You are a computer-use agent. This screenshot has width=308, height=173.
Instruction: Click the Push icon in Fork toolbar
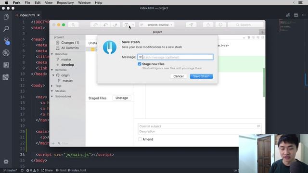pos(115,25)
